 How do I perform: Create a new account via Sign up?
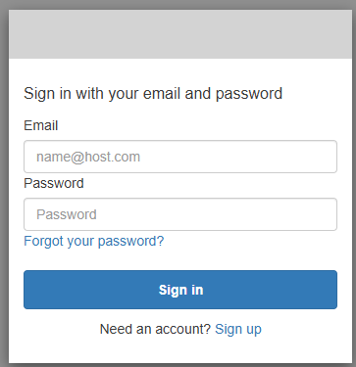click(x=238, y=329)
